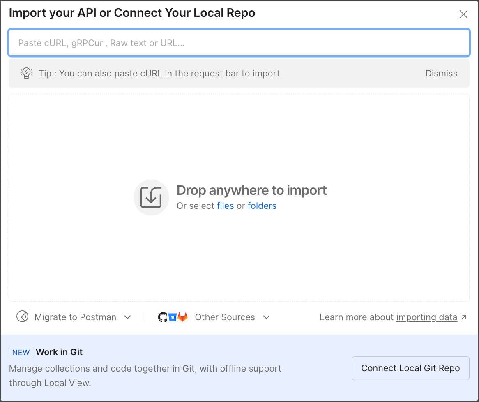Image resolution: width=479 pixels, height=402 pixels.
Task: Expand the Migrate to Postman dropdown
Action: 128,317
